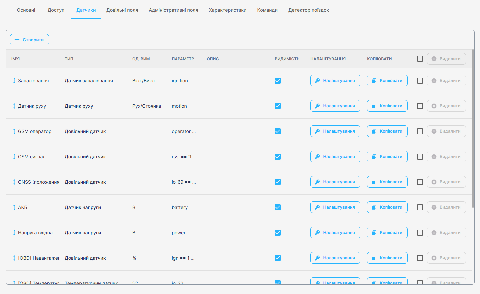Screen dimensions: 480x294
Task: Toggle visibility checkbox for GSM оператор
Action: pos(278,131)
